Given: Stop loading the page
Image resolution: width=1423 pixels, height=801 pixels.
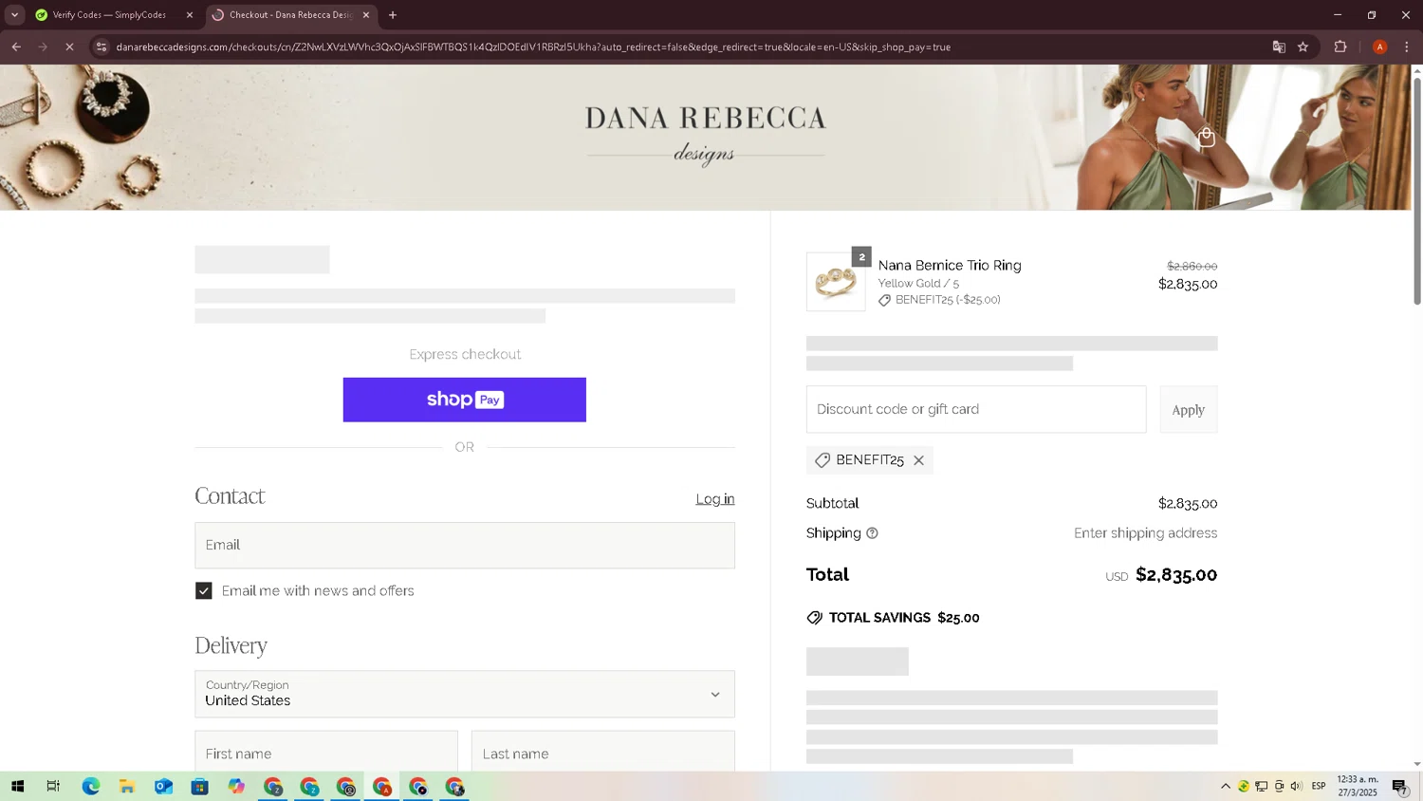Looking at the screenshot, I should click(69, 47).
